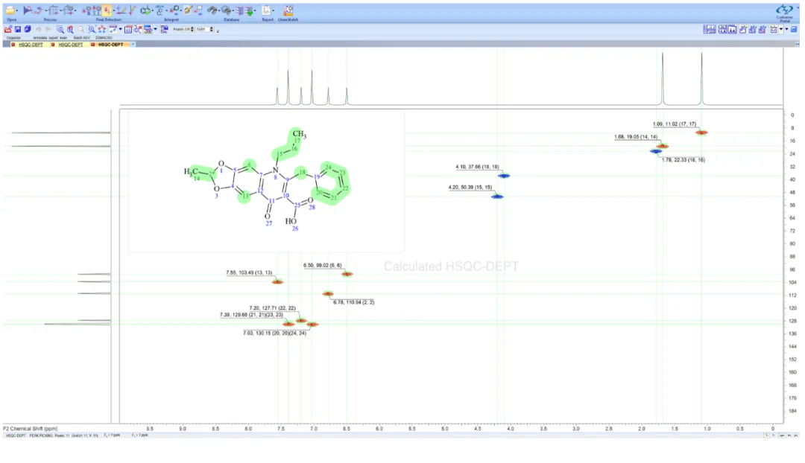Open the tab list dropdown after HSQC-DEPT tabs
Screen dimensions: 805x463
pos(133,45)
